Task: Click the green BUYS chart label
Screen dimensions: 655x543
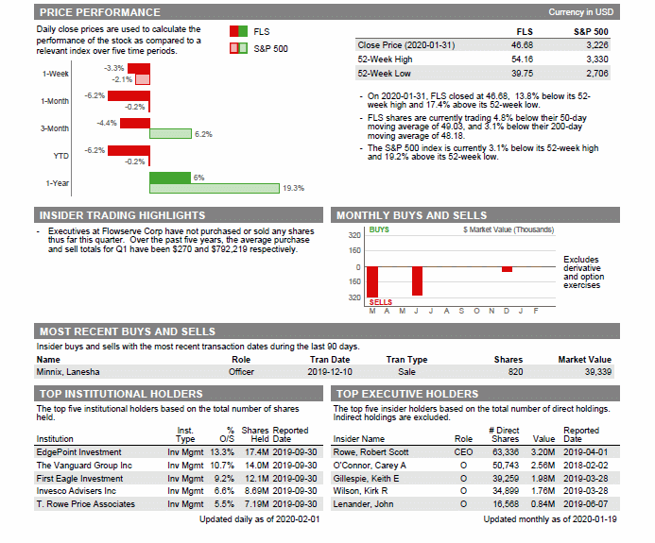Action: [379, 229]
